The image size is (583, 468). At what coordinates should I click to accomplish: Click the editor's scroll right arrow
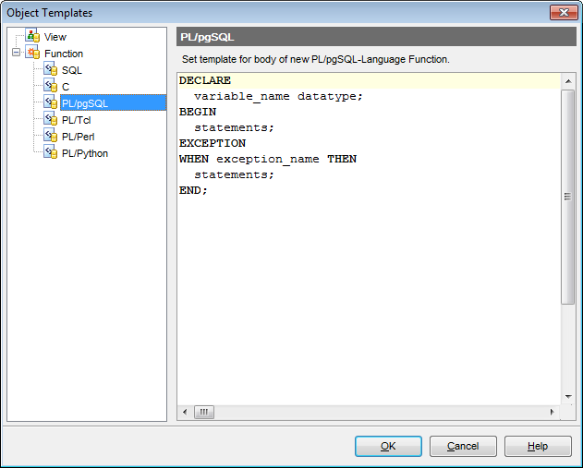pyautogui.click(x=553, y=412)
